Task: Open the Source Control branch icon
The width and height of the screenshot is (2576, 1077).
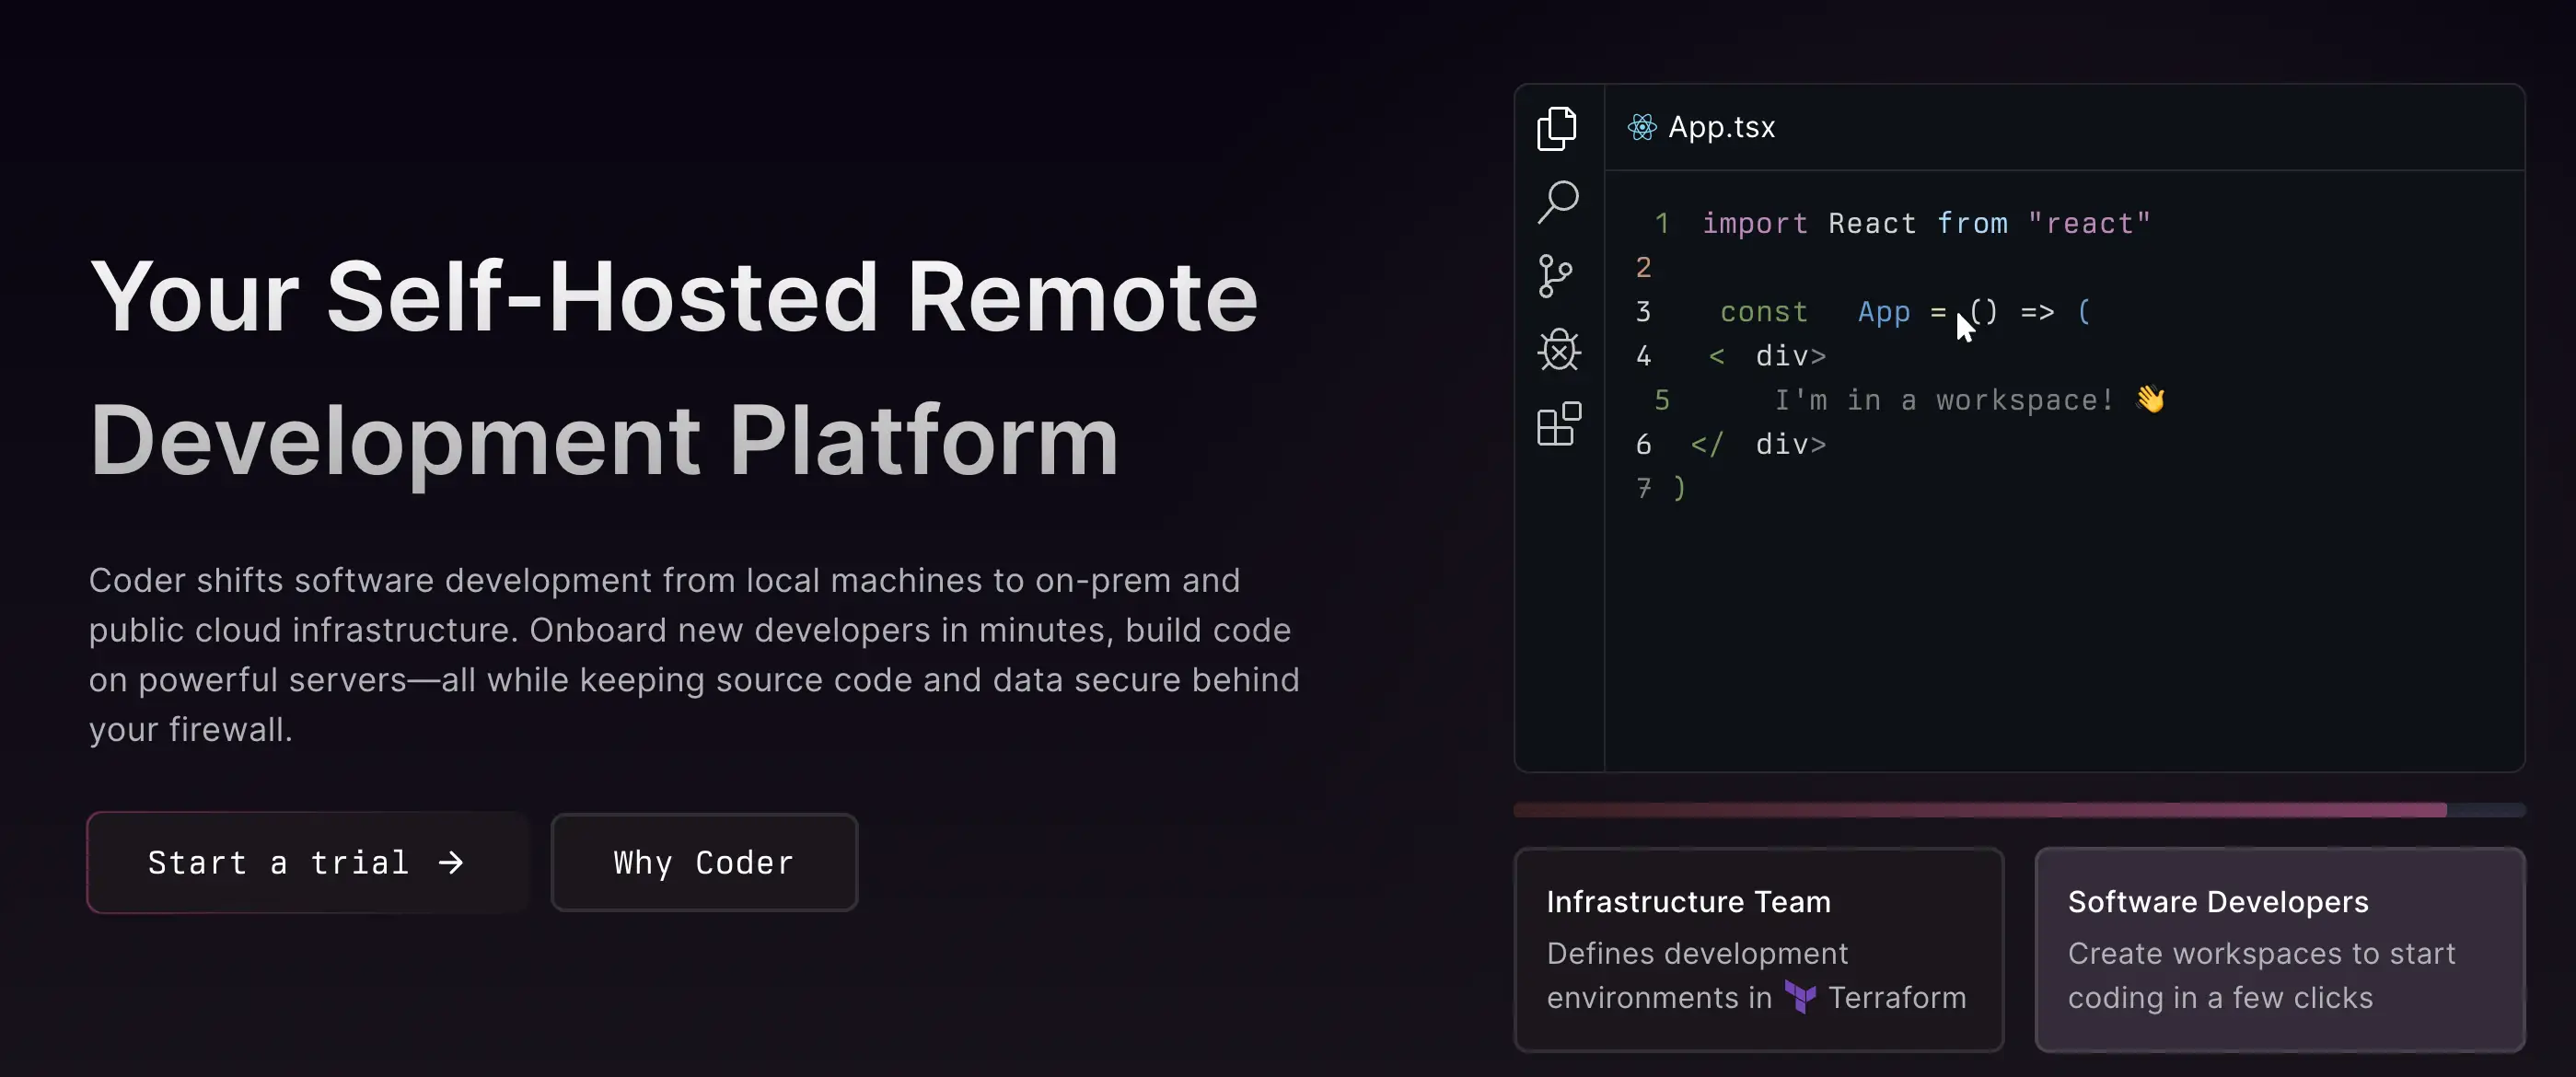Action: [1555, 276]
